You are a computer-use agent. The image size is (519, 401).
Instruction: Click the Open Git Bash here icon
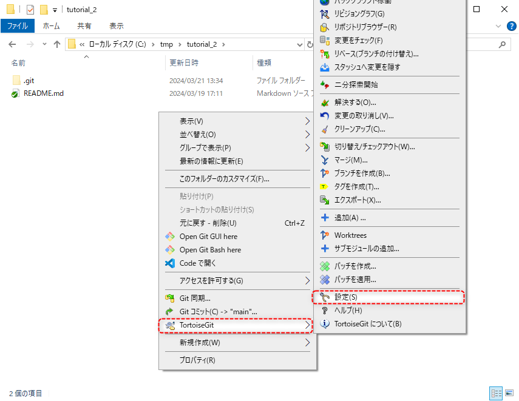[170, 250]
